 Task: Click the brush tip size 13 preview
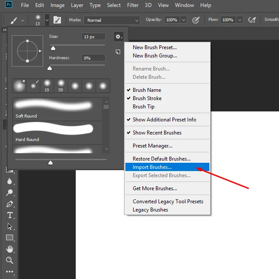[x=38, y=20]
